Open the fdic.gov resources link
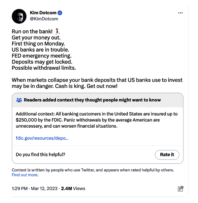Image resolution: width=198 pixels, height=203 pixels. coord(42,138)
